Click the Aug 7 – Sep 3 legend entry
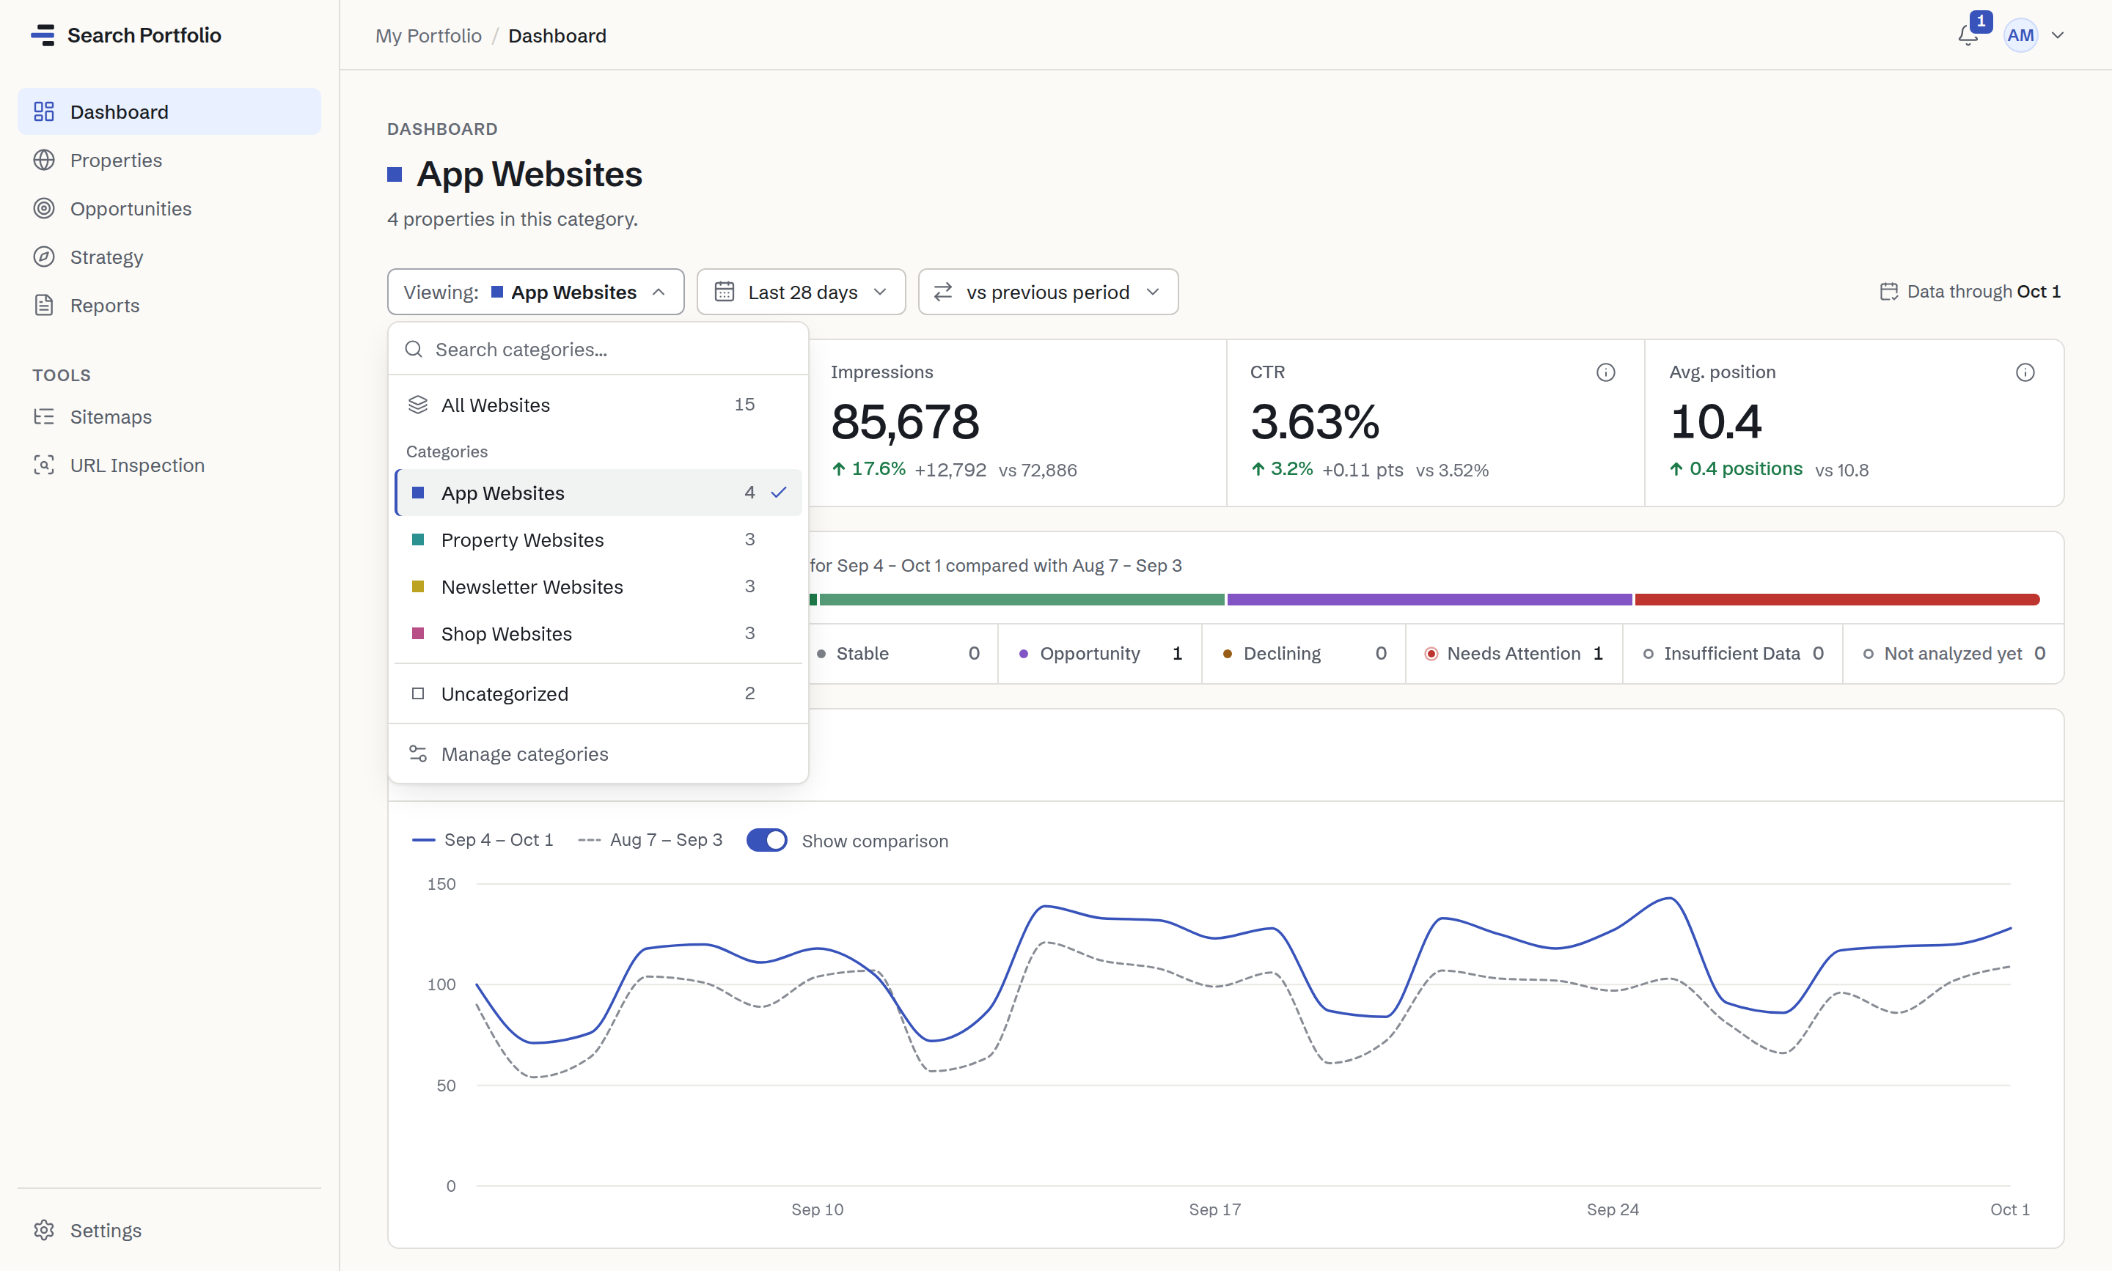The width and height of the screenshot is (2112, 1271). pyautogui.click(x=650, y=840)
